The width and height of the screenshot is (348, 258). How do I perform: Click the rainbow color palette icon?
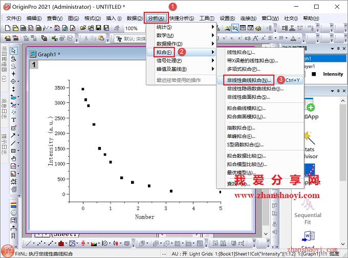pyautogui.click(x=13, y=205)
